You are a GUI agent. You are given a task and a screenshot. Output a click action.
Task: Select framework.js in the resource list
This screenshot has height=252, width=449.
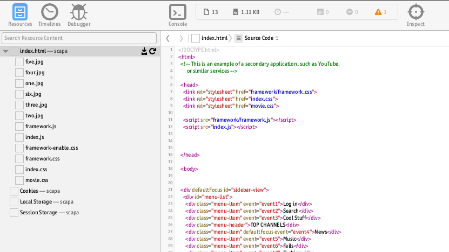click(41, 127)
